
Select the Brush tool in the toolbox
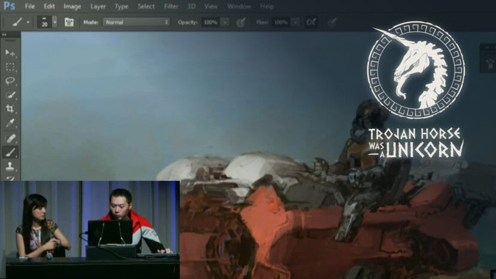pyautogui.click(x=10, y=152)
